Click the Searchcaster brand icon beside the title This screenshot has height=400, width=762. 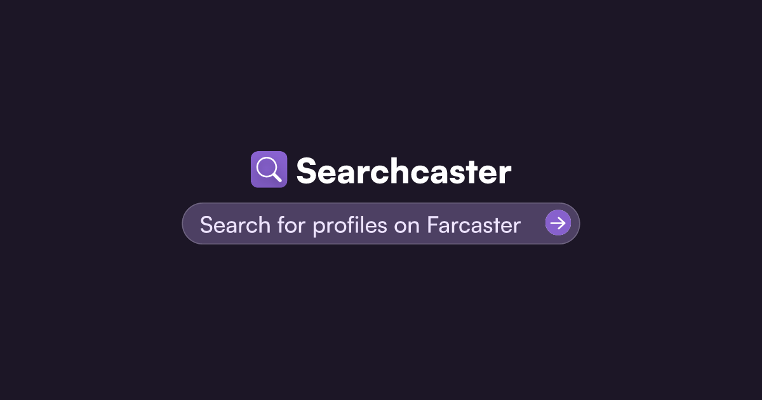(269, 170)
